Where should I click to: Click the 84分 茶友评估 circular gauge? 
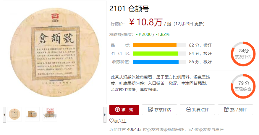tap(243, 54)
